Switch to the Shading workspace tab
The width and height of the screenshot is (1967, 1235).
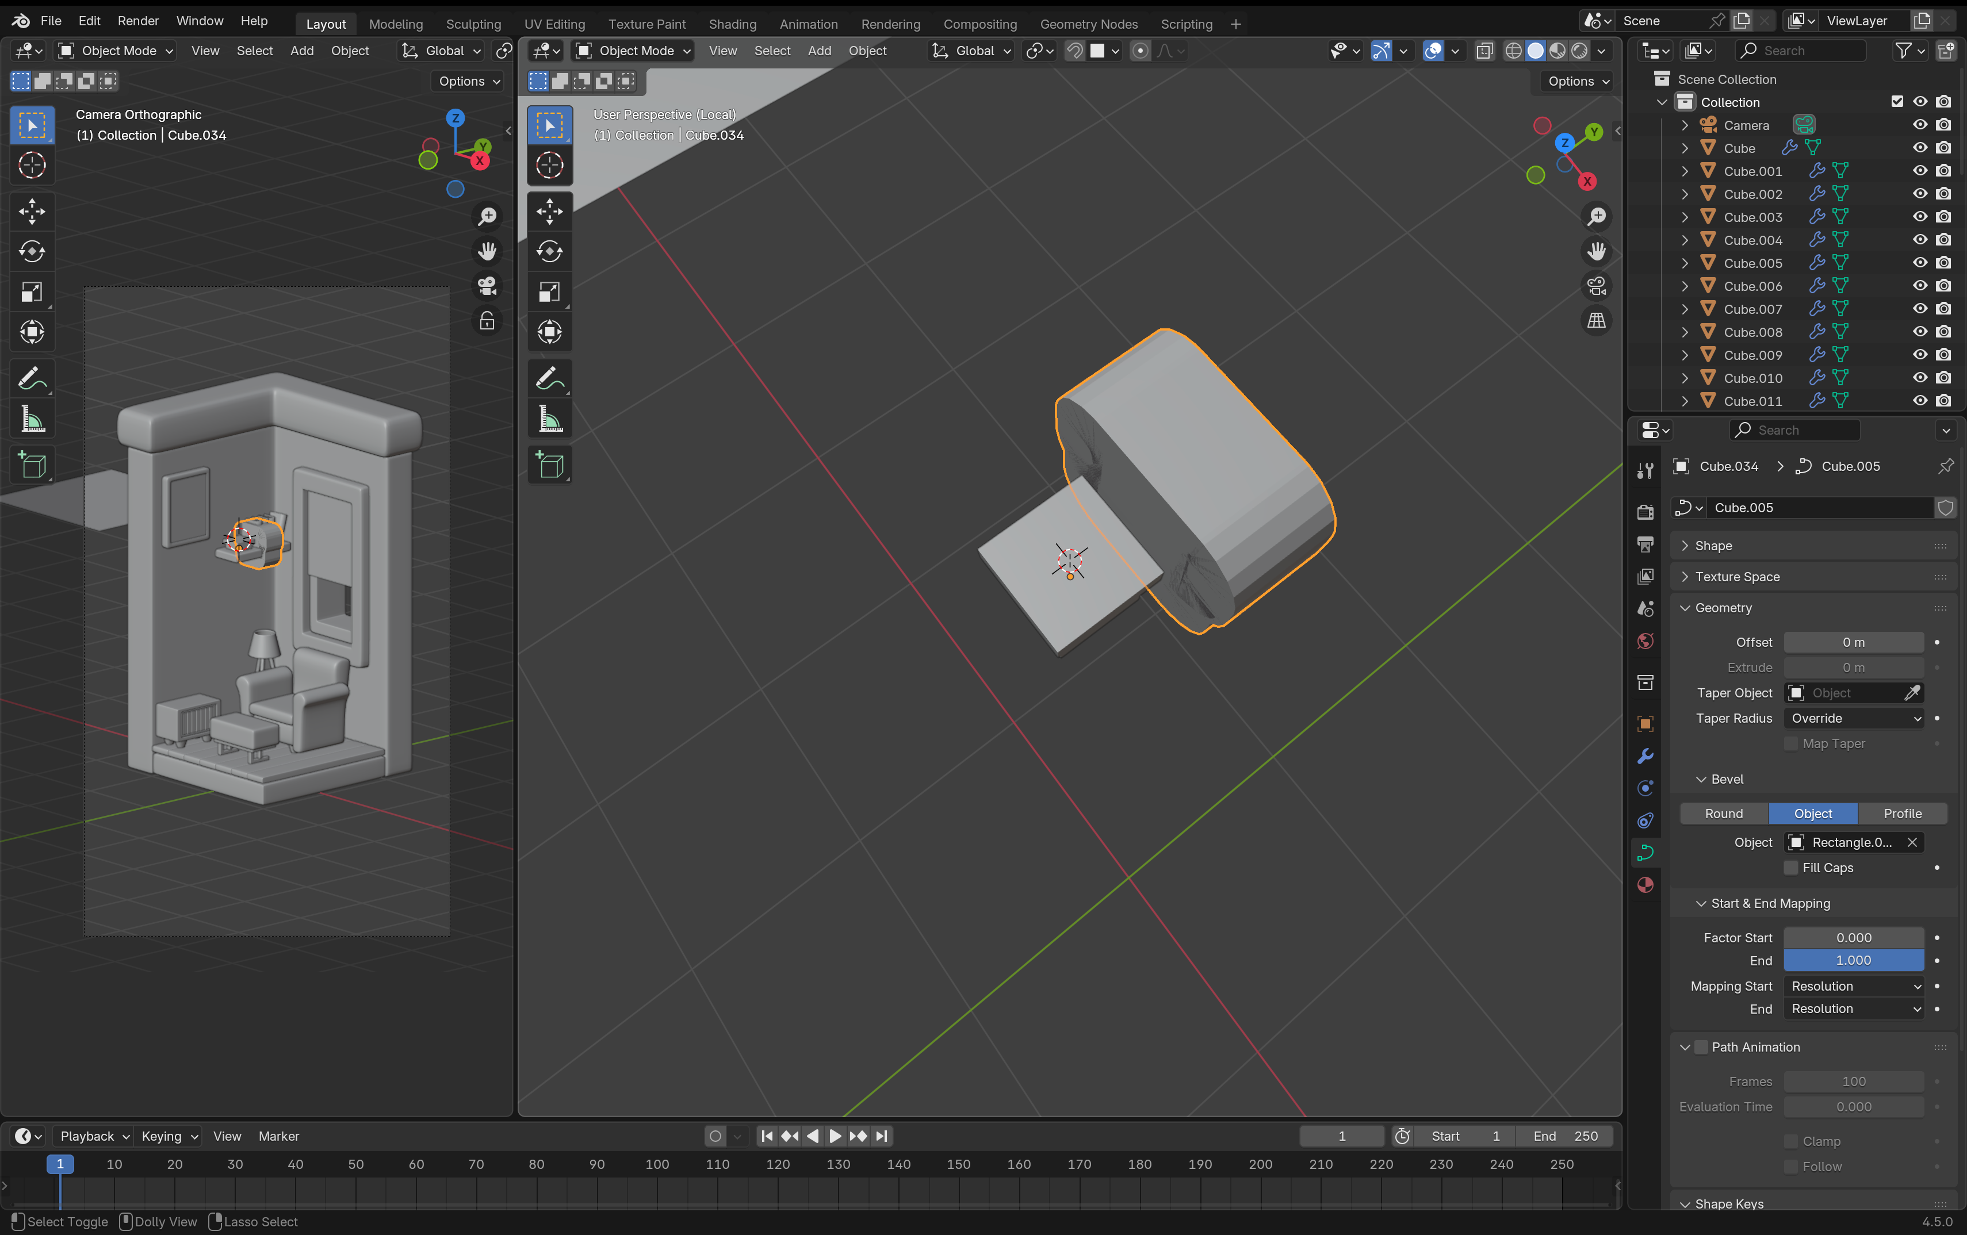click(x=732, y=24)
